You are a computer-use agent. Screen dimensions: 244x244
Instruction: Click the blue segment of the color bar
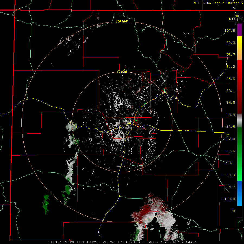point(239,193)
